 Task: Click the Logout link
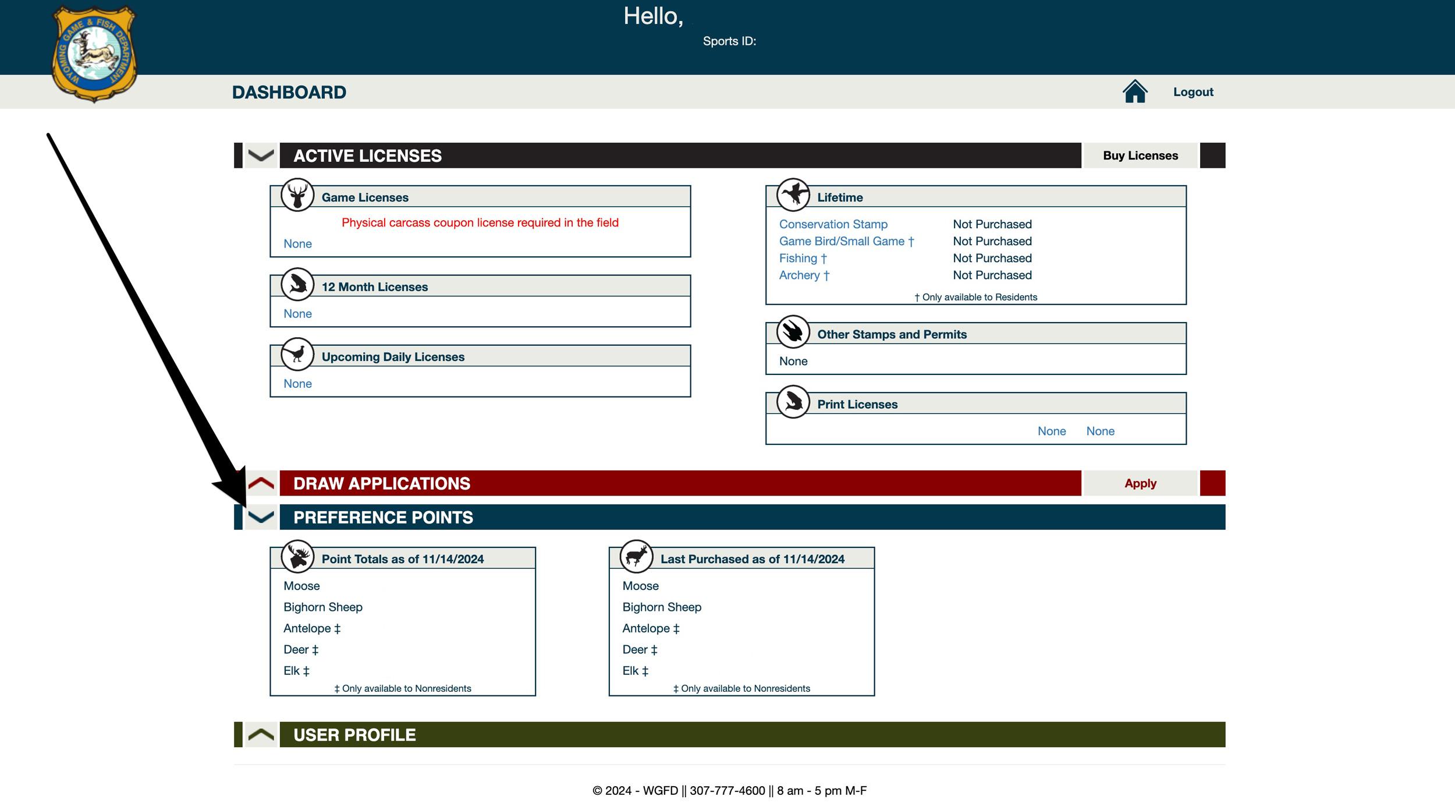tap(1193, 91)
